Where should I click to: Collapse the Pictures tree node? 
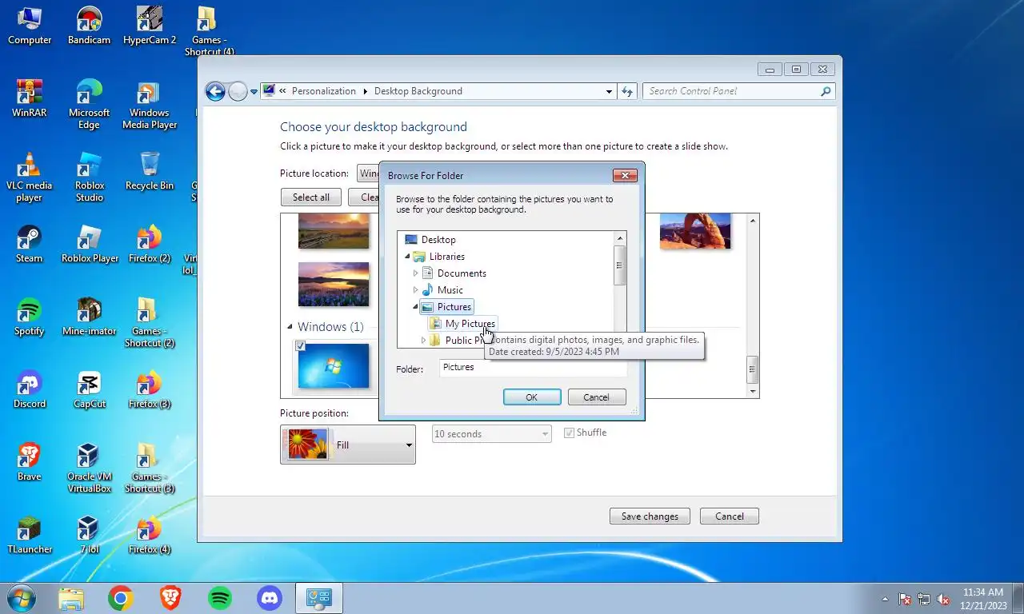pos(415,307)
